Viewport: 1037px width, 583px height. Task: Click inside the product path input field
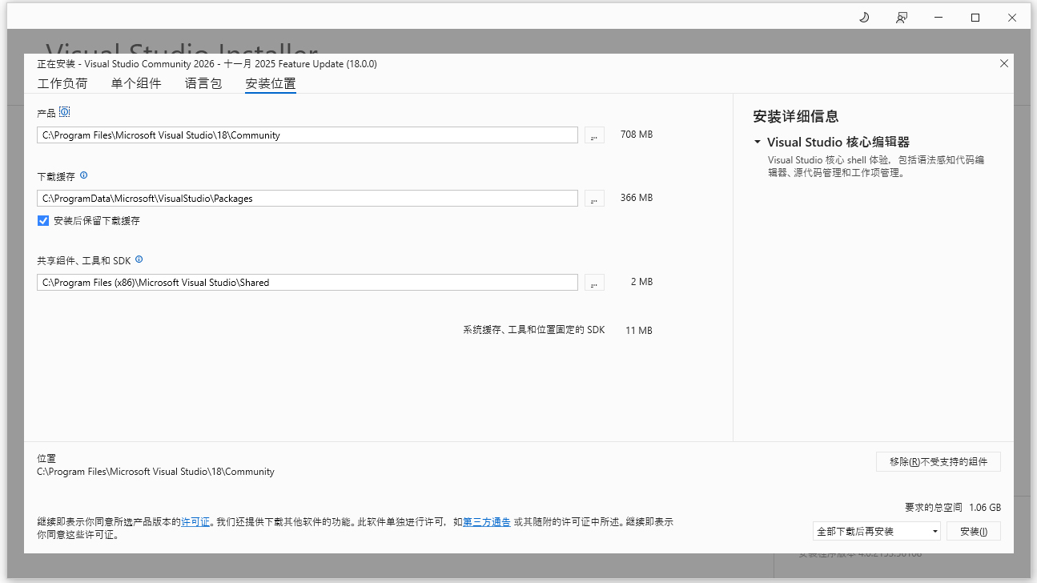tap(307, 135)
